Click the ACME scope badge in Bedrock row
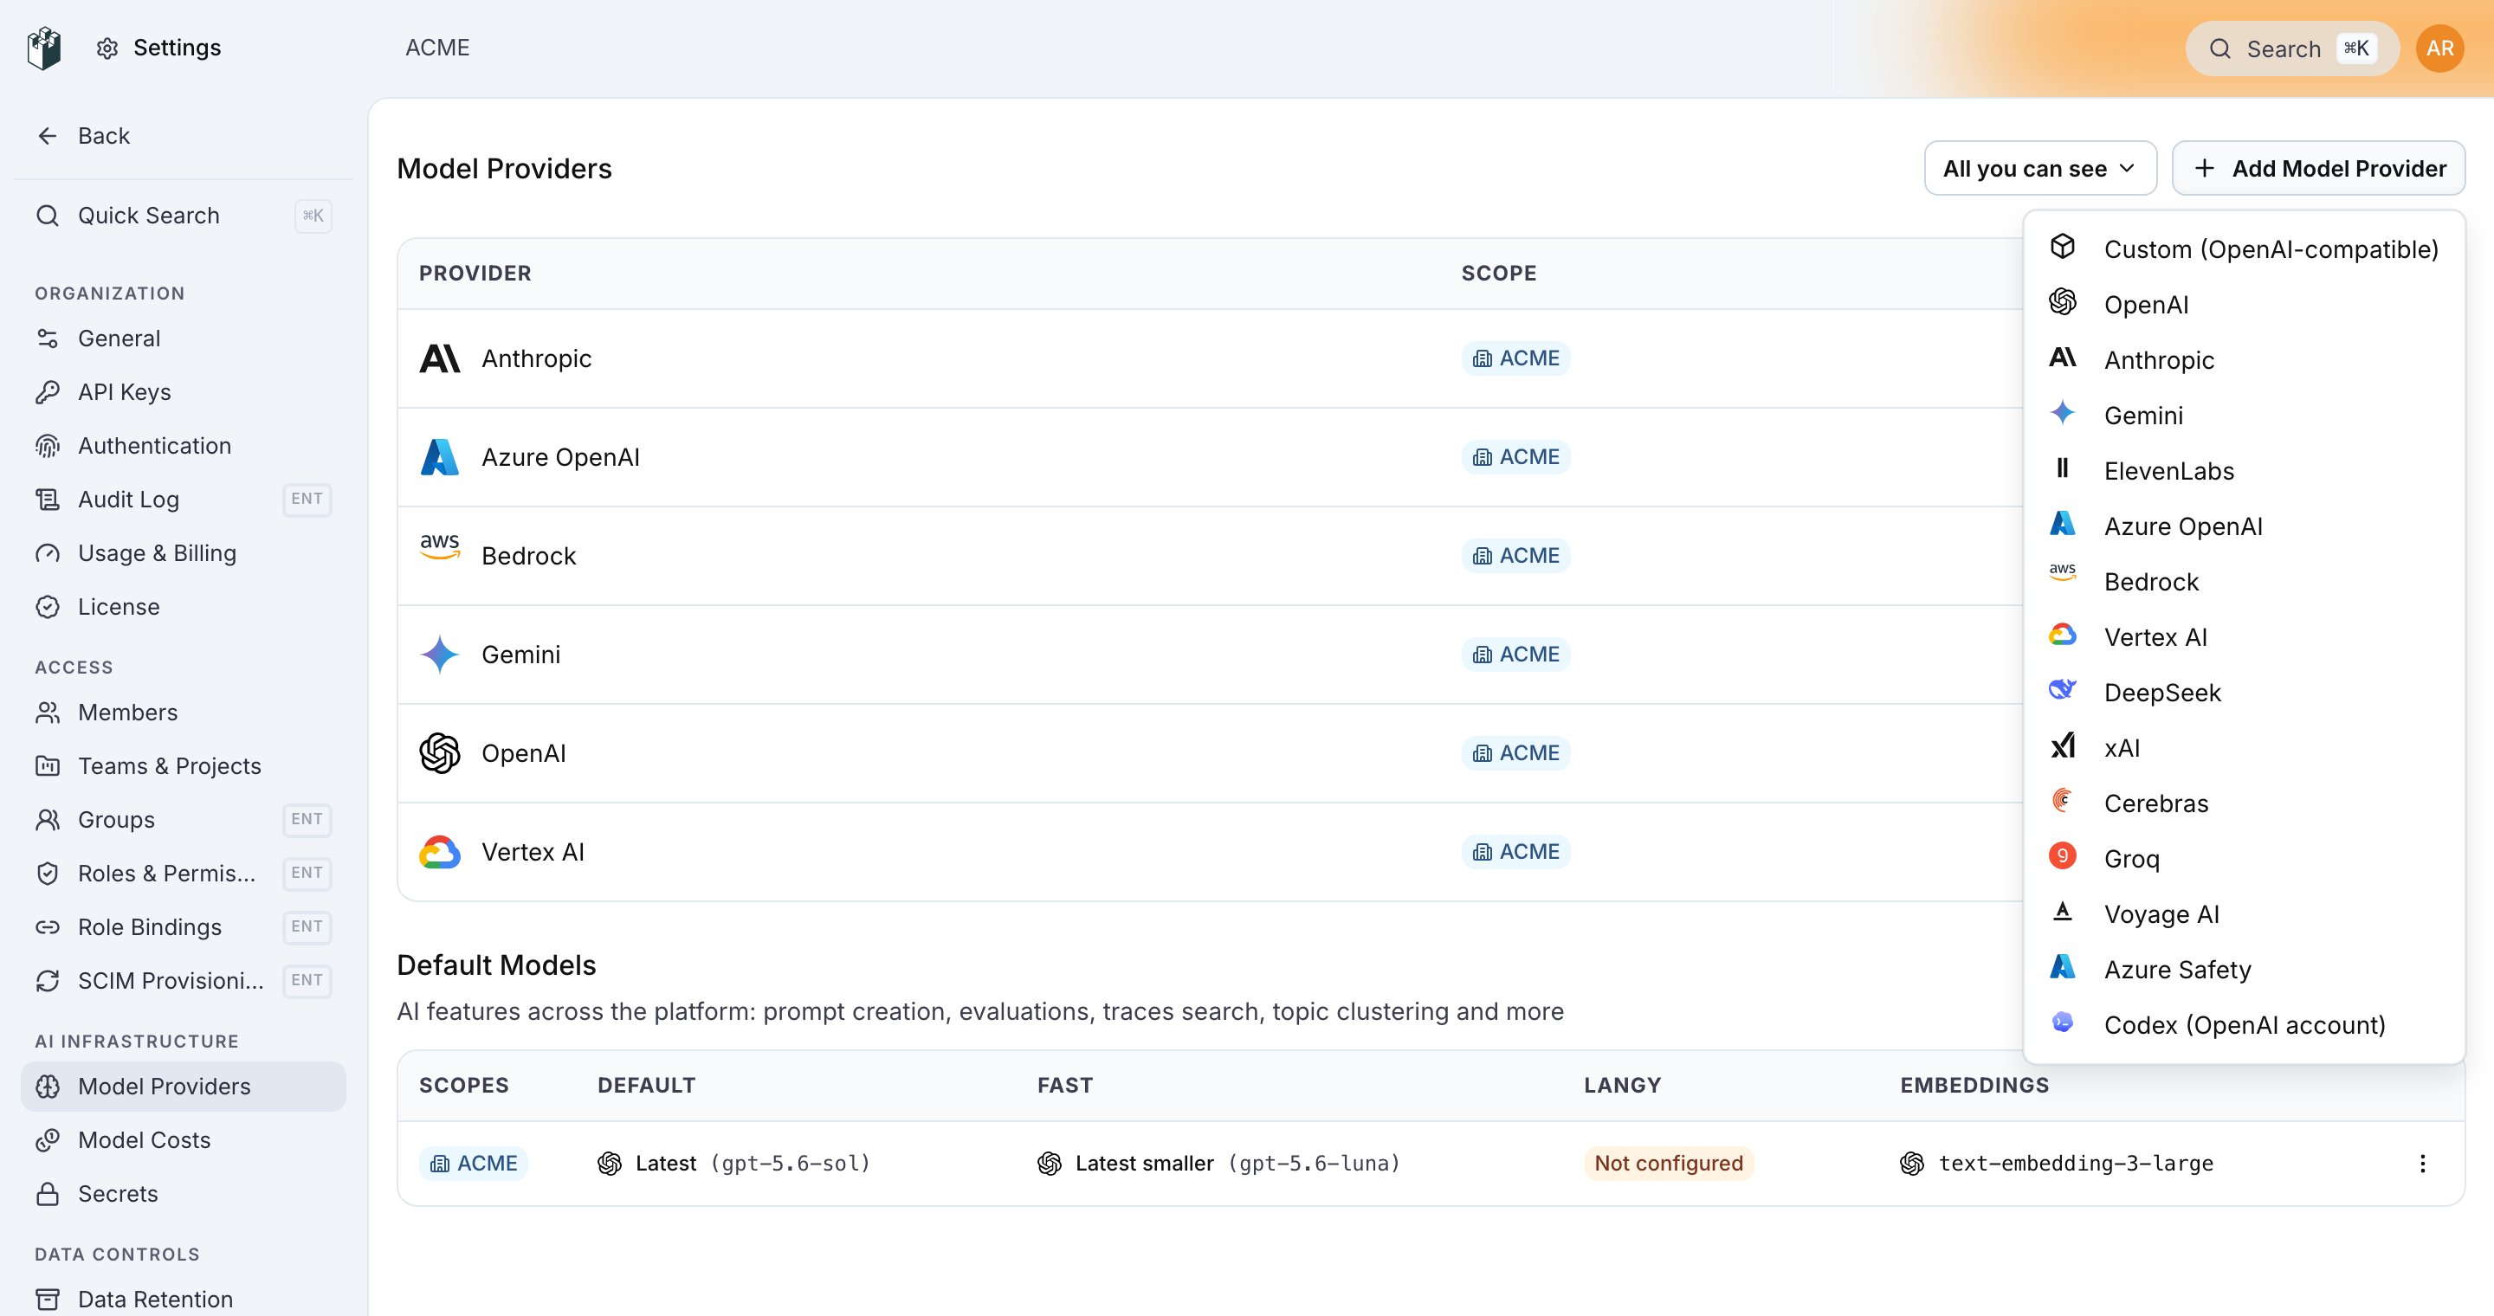 click(1515, 557)
